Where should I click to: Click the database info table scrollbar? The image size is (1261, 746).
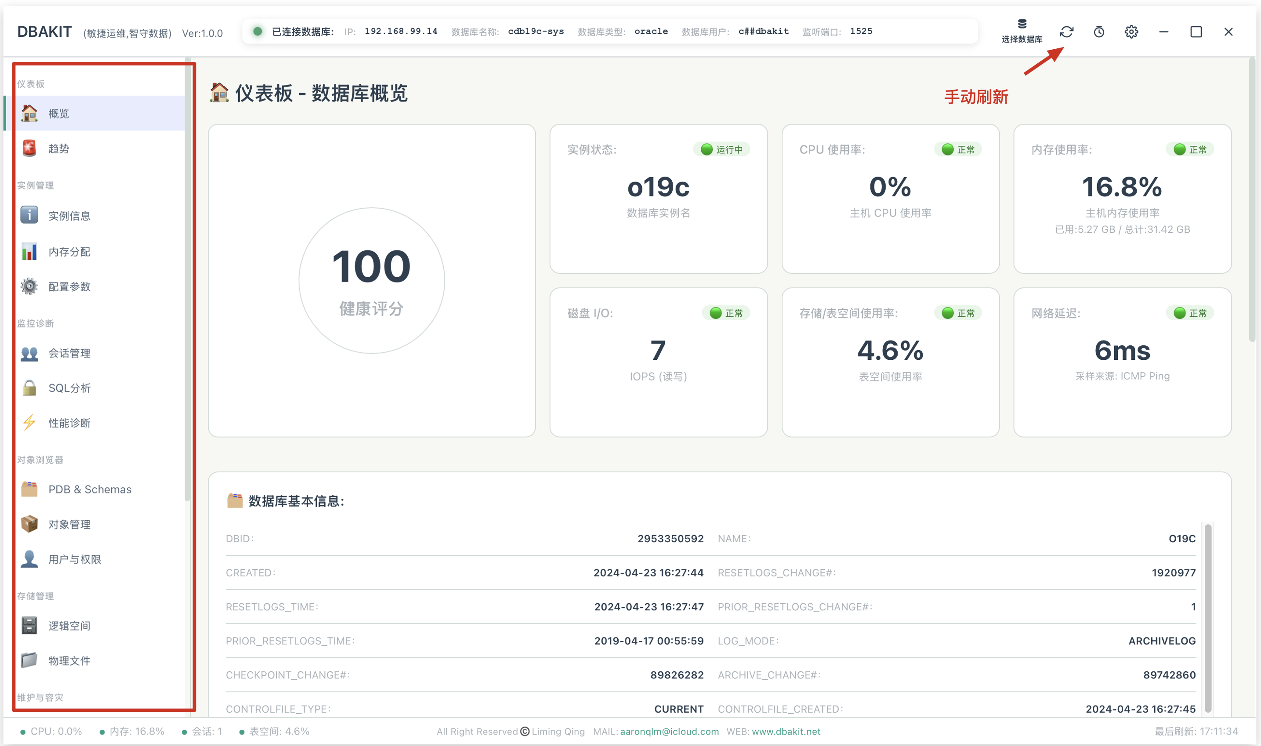1208,618
